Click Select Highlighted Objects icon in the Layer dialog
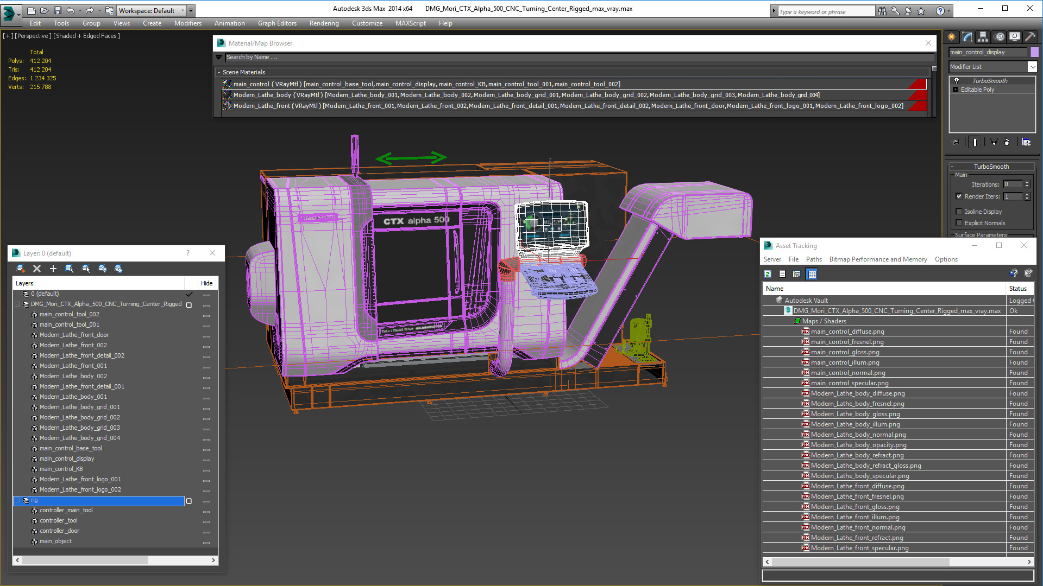 [x=70, y=269]
